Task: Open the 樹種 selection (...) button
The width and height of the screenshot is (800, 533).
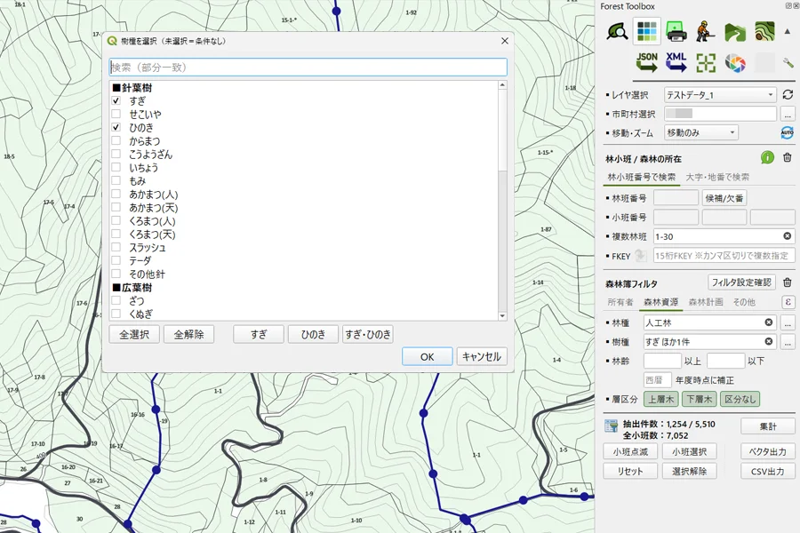Action: point(788,342)
